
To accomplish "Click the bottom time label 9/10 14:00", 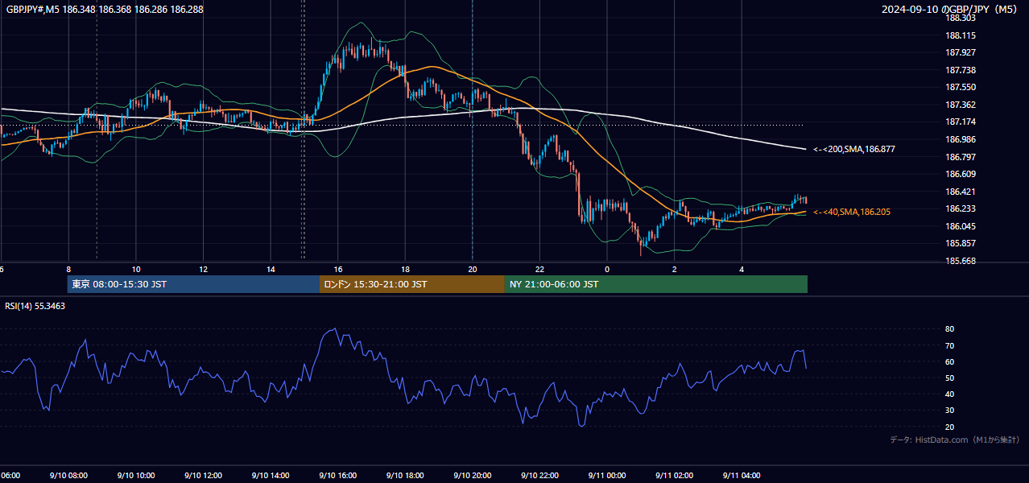I will 271,476.
